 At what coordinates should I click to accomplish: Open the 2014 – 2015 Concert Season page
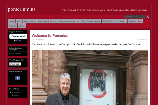(62, 21)
